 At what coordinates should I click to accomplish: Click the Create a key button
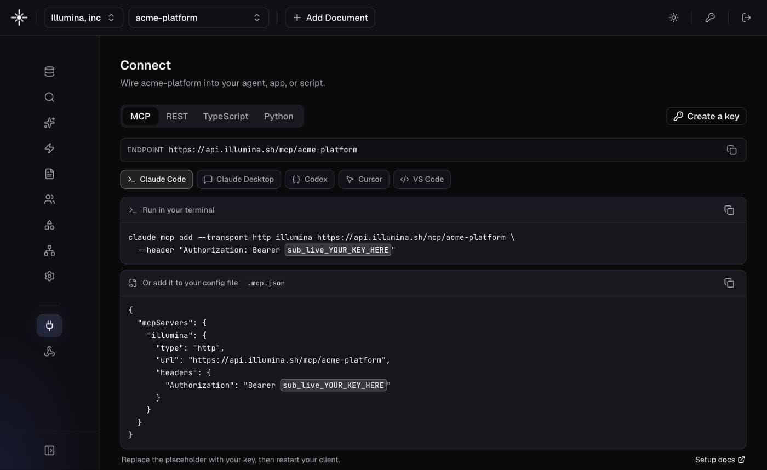pos(706,116)
